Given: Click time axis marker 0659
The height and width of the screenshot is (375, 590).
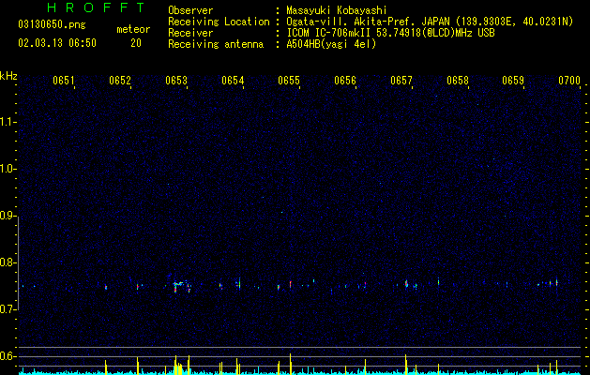Looking at the screenshot, I should (x=513, y=81).
